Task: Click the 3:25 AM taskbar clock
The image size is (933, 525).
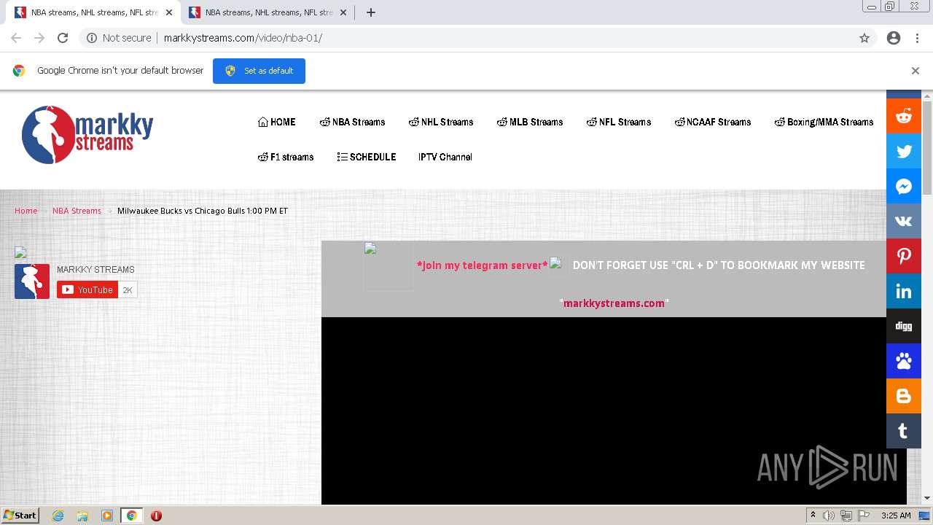Action: click(x=896, y=516)
